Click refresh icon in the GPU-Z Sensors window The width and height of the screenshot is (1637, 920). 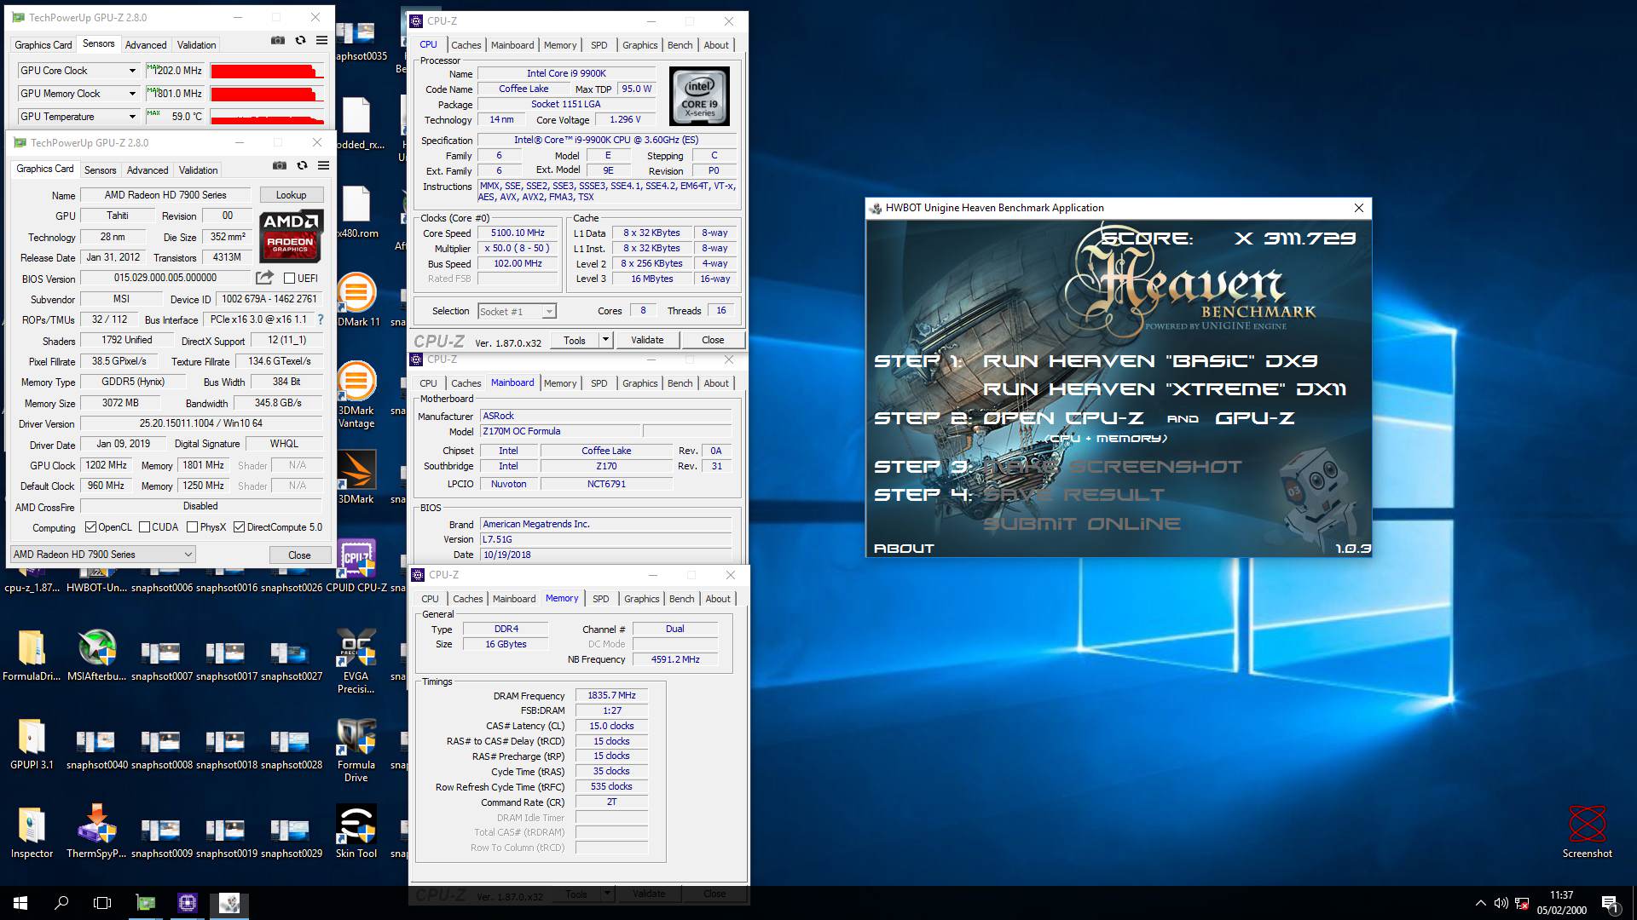coord(300,40)
